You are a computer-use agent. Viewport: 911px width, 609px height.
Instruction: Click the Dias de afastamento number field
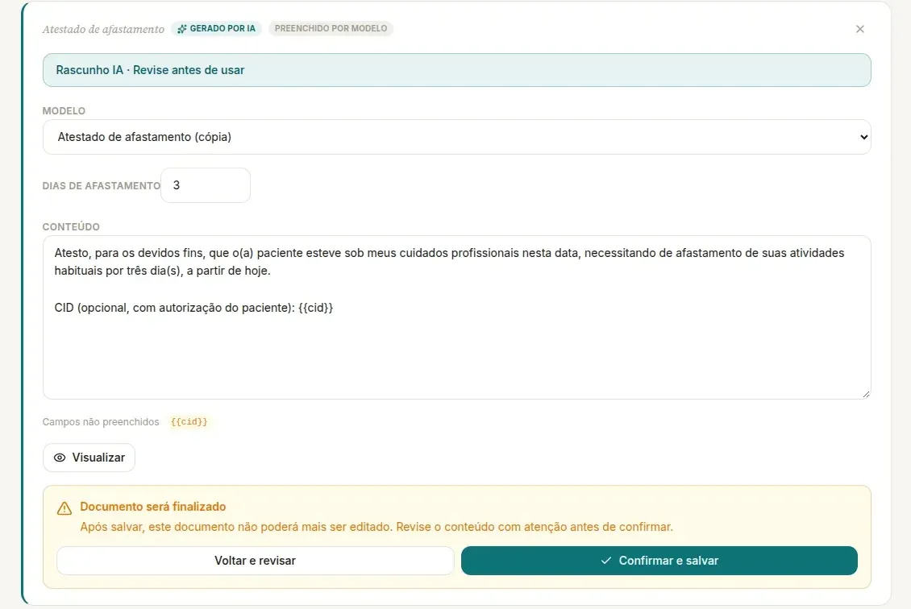(x=206, y=185)
